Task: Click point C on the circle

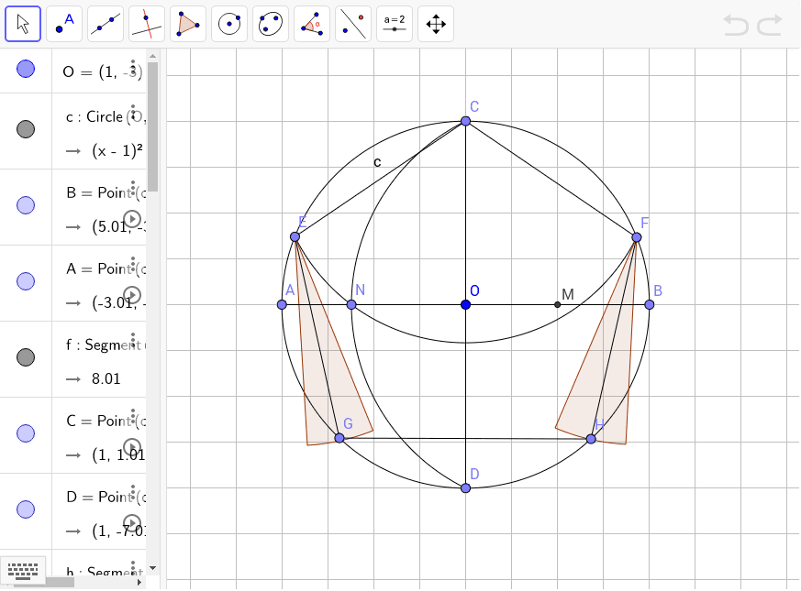Action: coord(465,121)
